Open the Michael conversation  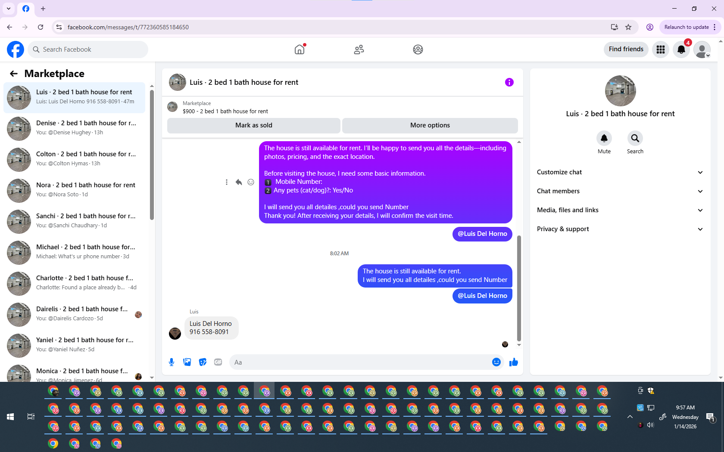tap(74, 253)
